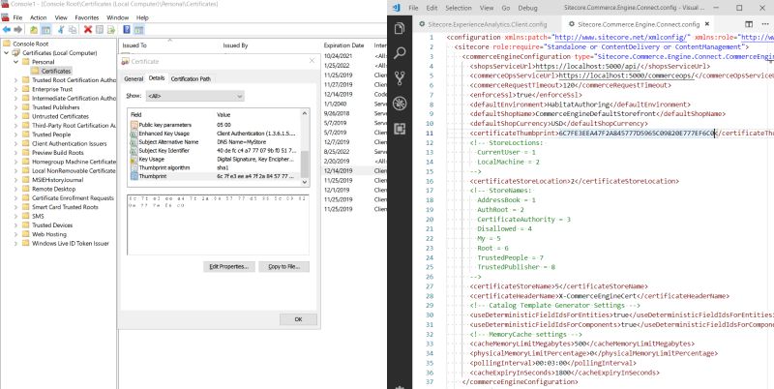Open VS Code Explorer from activity bar
774x389 pixels.
click(x=400, y=29)
